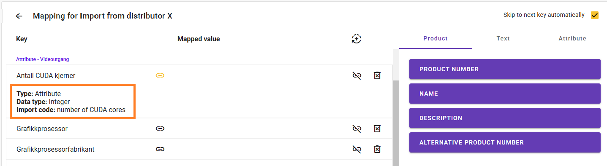This screenshot has height=166, width=607.
Task: Delete the Grafikkprosessorfabrikant key
Action: pos(377,149)
